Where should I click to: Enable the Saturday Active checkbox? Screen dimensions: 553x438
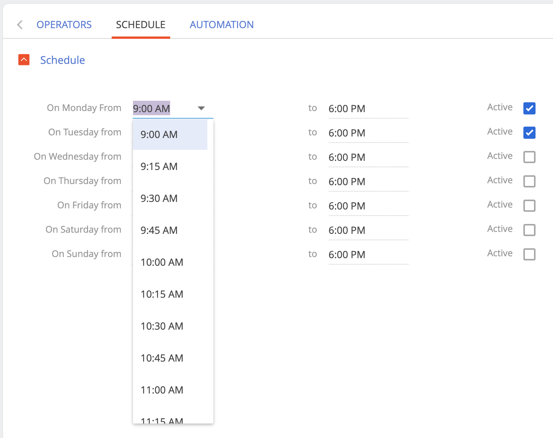[x=529, y=230]
